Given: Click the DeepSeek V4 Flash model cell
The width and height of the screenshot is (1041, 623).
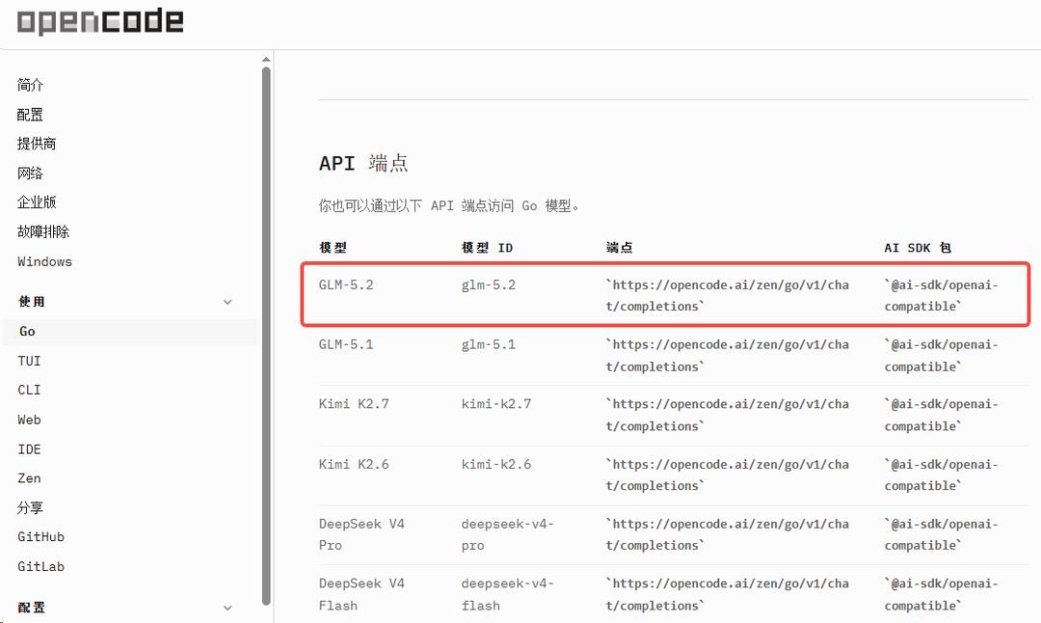Looking at the screenshot, I should click(361, 594).
